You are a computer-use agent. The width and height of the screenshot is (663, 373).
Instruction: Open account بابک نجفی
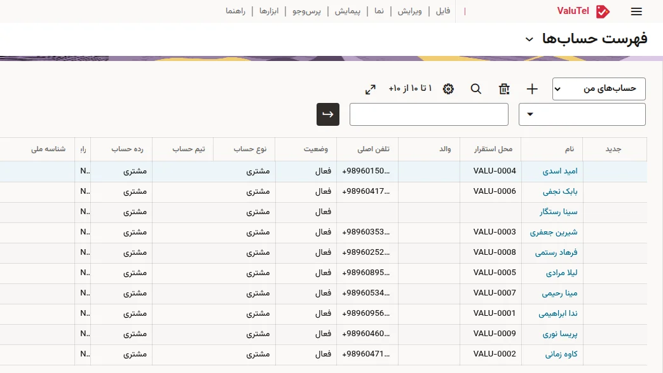[x=560, y=191]
